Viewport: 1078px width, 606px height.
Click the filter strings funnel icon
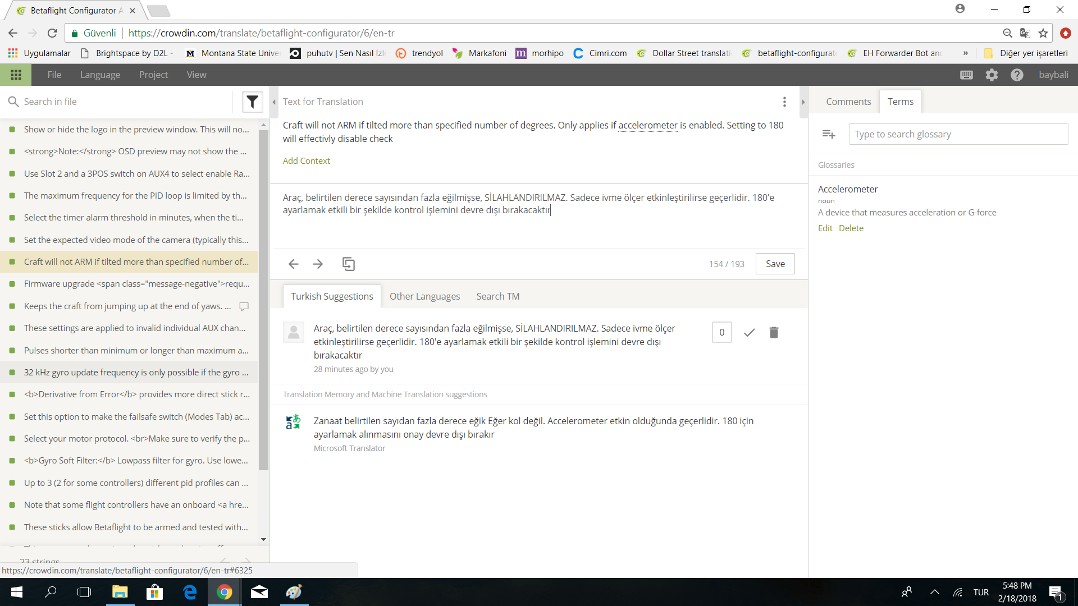pos(252,102)
